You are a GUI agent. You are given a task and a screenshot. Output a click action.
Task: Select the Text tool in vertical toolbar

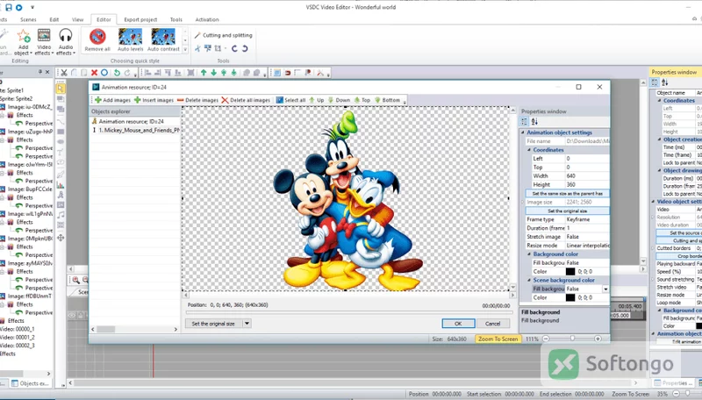tap(61, 152)
